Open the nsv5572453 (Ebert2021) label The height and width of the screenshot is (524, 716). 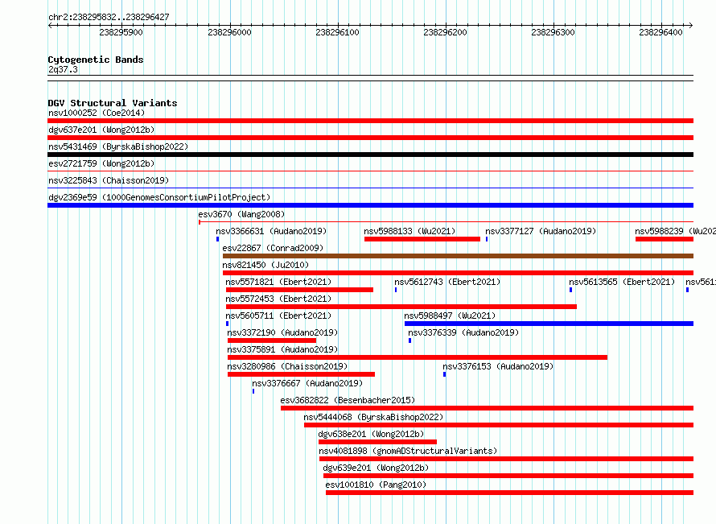pos(278,299)
